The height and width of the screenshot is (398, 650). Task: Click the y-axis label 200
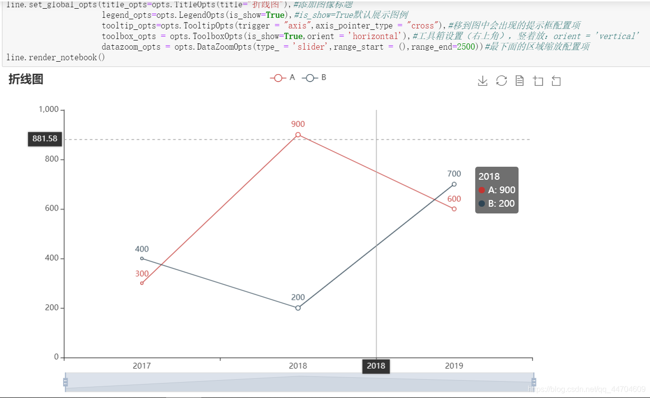coord(52,308)
